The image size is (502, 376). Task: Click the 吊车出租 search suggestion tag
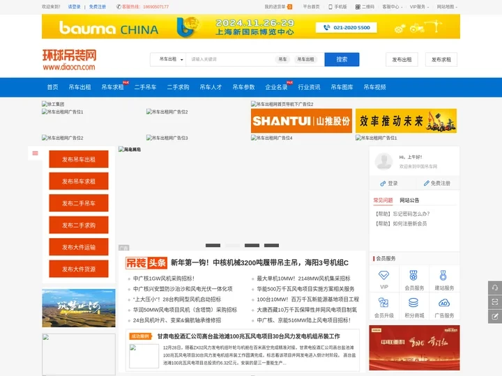[x=305, y=59]
